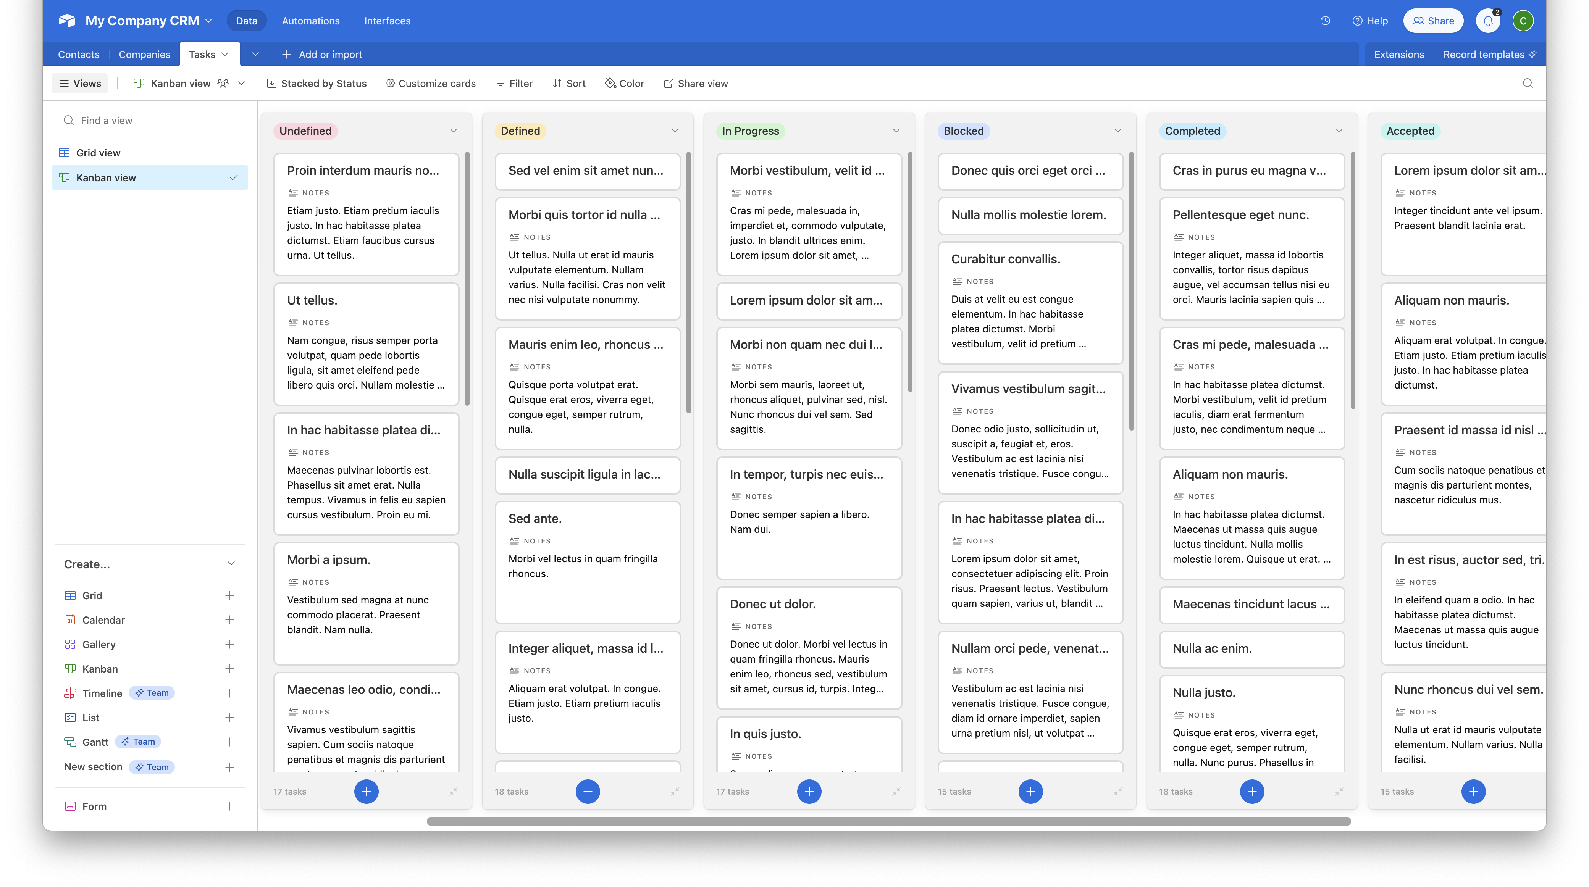Apply a Filter to tasks

[513, 83]
